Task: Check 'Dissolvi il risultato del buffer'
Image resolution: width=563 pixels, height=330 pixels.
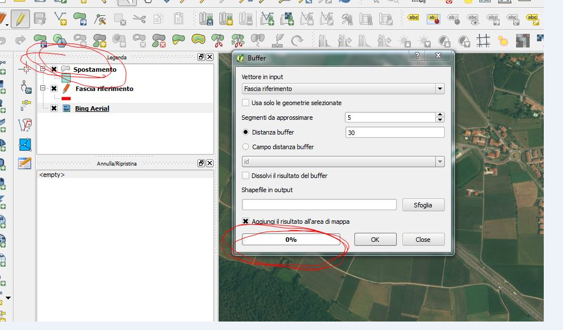Action: tap(245, 176)
